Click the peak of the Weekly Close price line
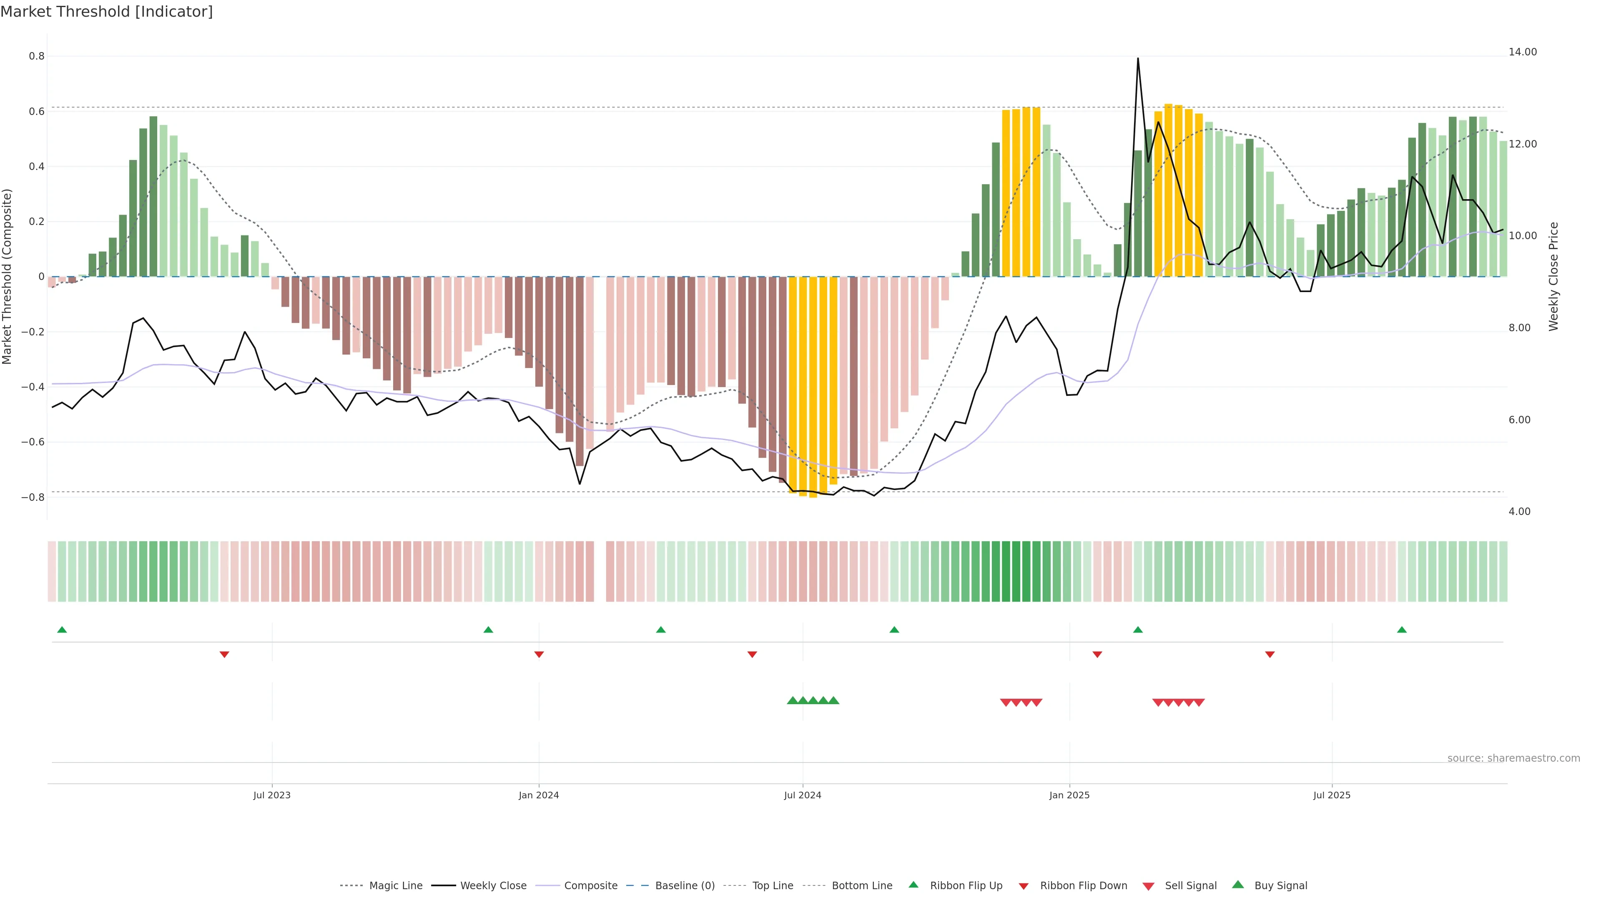Screen dimensions: 1601x900 tap(1137, 59)
